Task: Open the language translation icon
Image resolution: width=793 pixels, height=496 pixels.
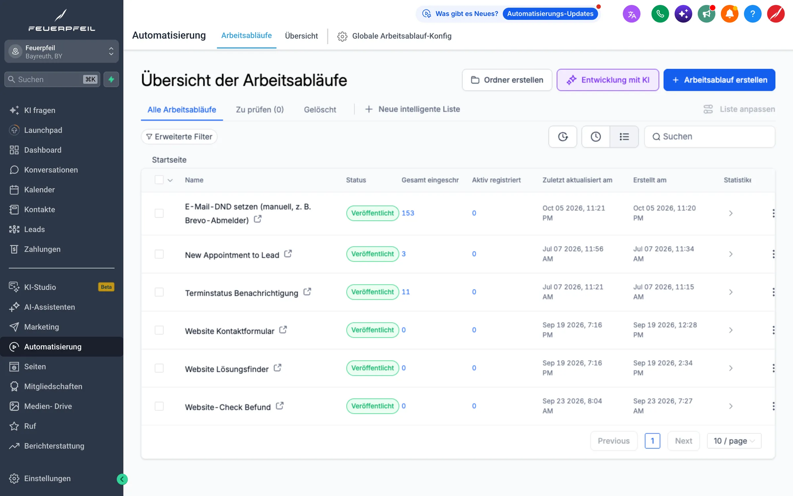Action: (631, 14)
